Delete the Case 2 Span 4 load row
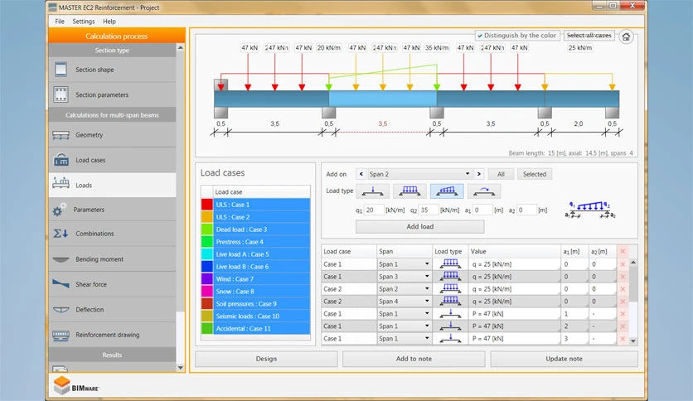The width and height of the screenshot is (693, 401). [623, 302]
